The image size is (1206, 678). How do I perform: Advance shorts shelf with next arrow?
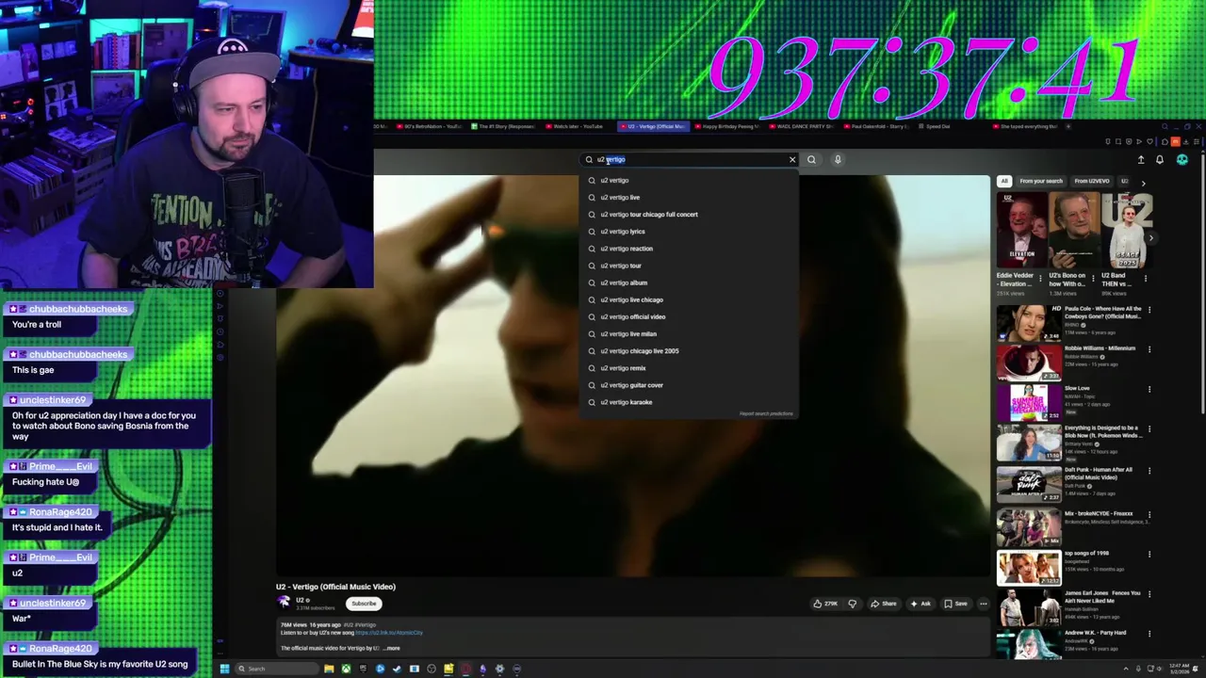tap(1150, 237)
